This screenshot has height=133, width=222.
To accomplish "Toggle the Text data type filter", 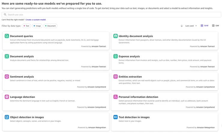I will 26,26.
